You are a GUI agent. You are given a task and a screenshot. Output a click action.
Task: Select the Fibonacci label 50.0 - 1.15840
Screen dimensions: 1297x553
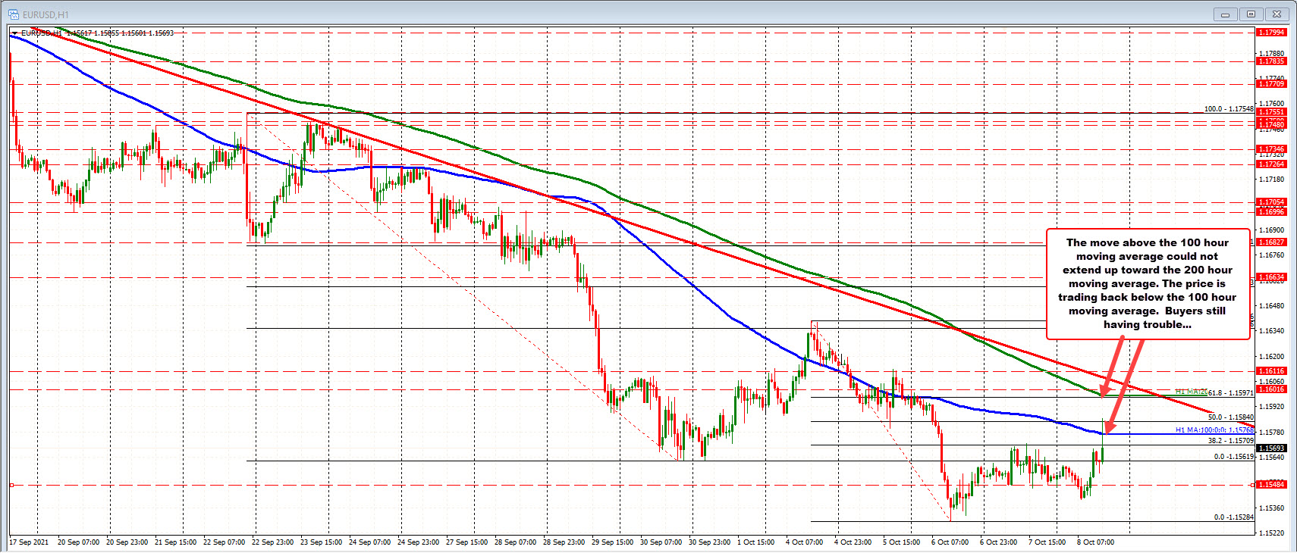pyautogui.click(x=1230, y=417)
